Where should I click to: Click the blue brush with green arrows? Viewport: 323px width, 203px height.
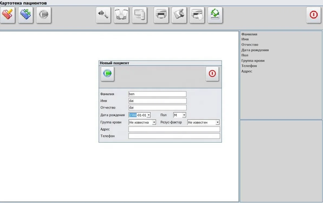coord(26,15)
